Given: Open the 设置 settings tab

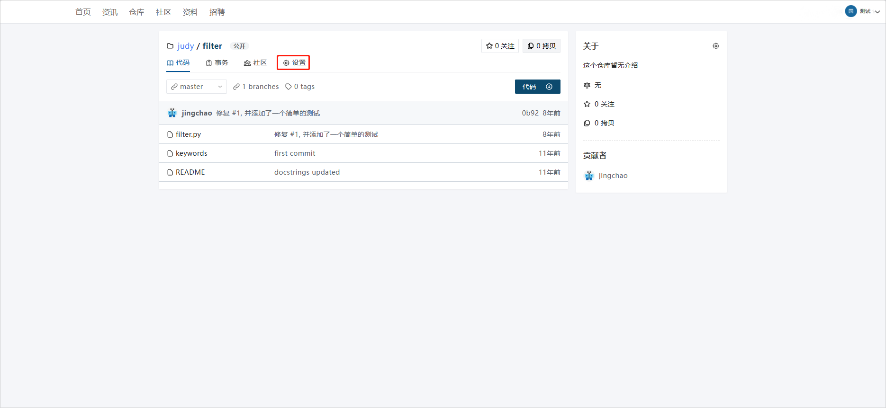Looking at the screenshot, I should coord(294,62).
